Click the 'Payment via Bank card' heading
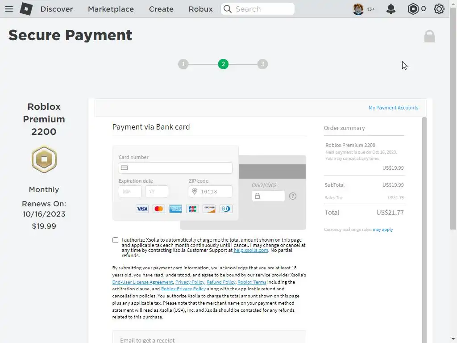The height and width of the screenshot is (343, 457). pyautogui.click(x=151, y=127)
